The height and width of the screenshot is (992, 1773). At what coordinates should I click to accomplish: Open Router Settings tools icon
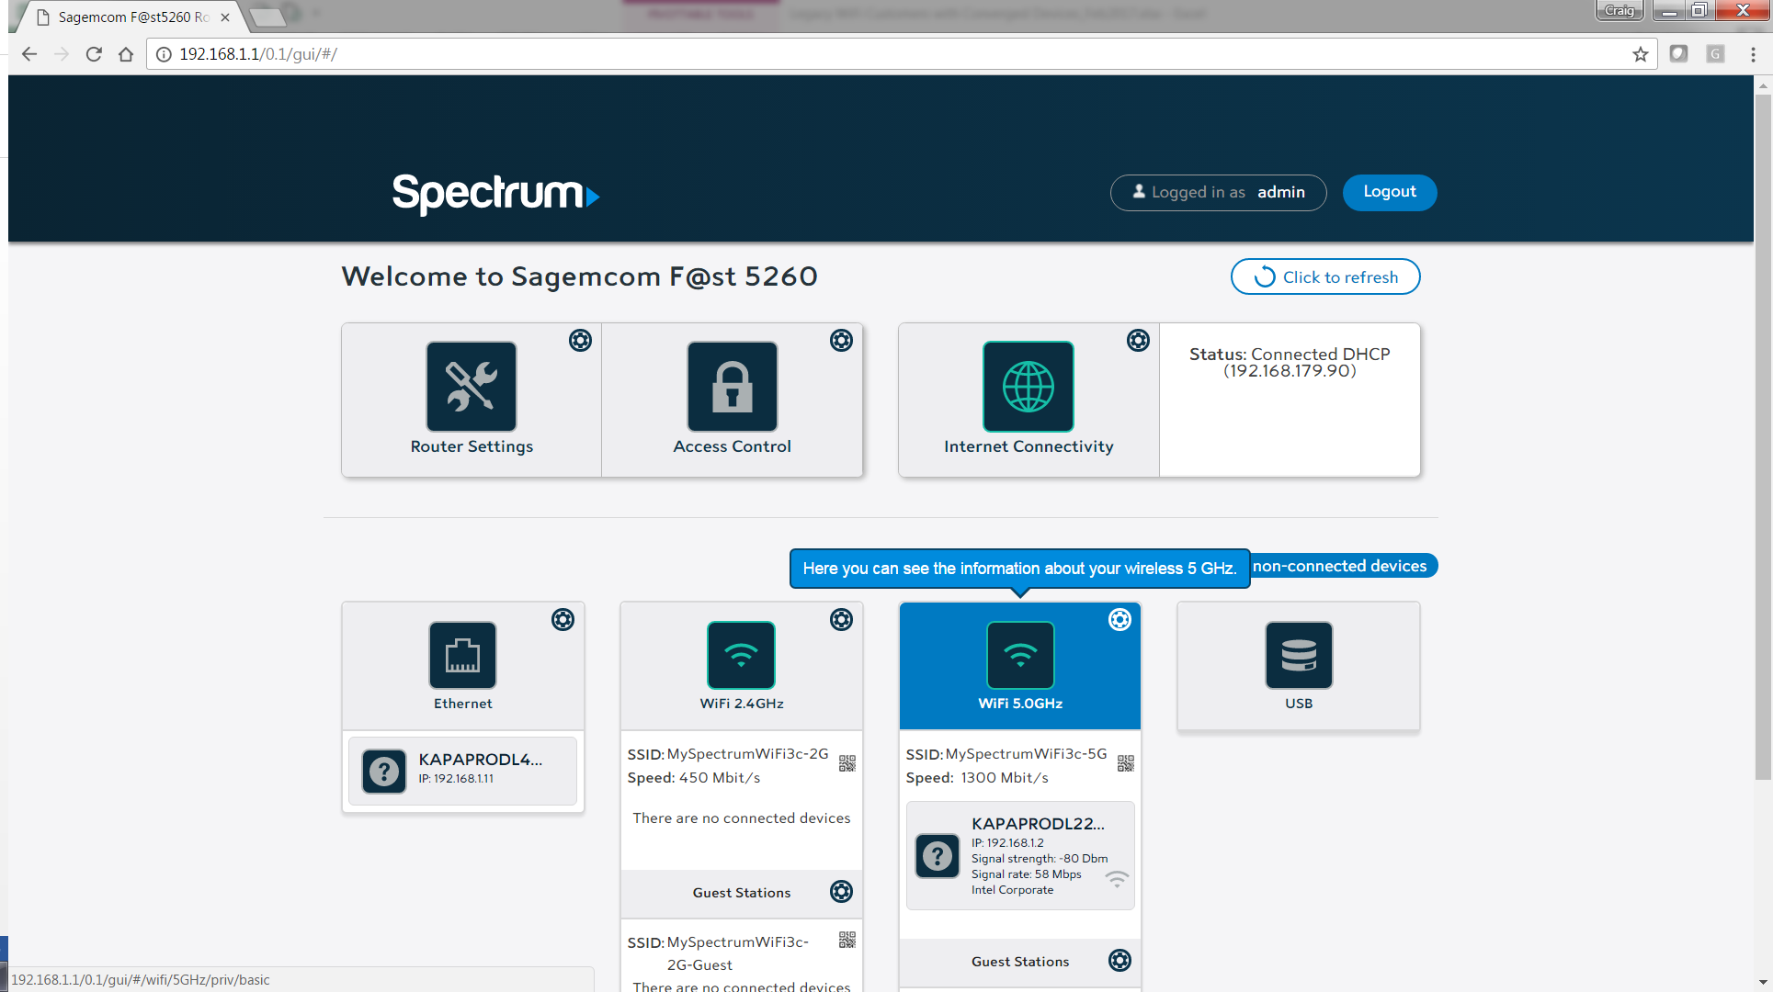click(472, 386)
